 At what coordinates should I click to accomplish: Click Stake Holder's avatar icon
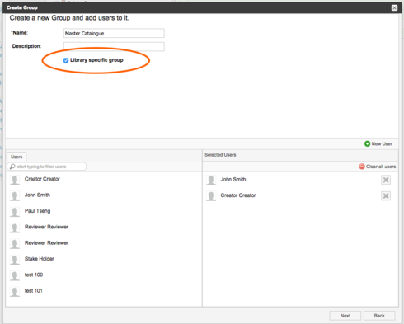tap(15, 260)
